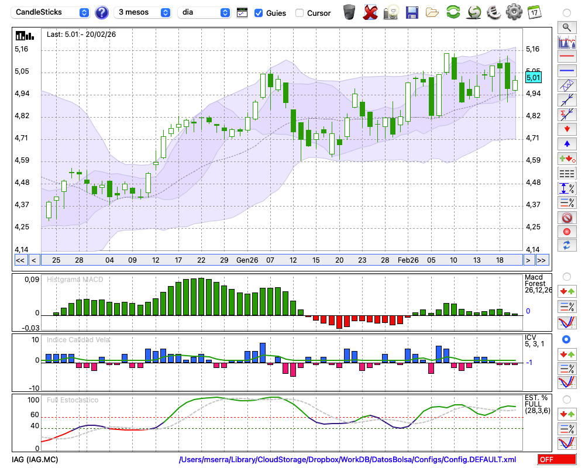
Task: Click the << skip to start button
Action: point(20,260)
